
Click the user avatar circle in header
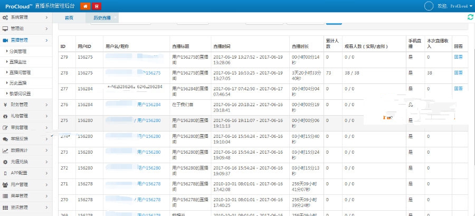[x=429, y=6]
